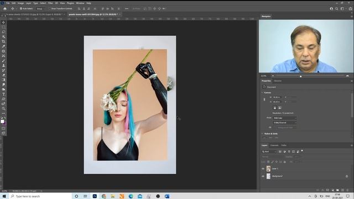Image resolution: width=354 pixels, height=199 pixels.
Task: Add a layer mask icon
Action: click(327, 190)
